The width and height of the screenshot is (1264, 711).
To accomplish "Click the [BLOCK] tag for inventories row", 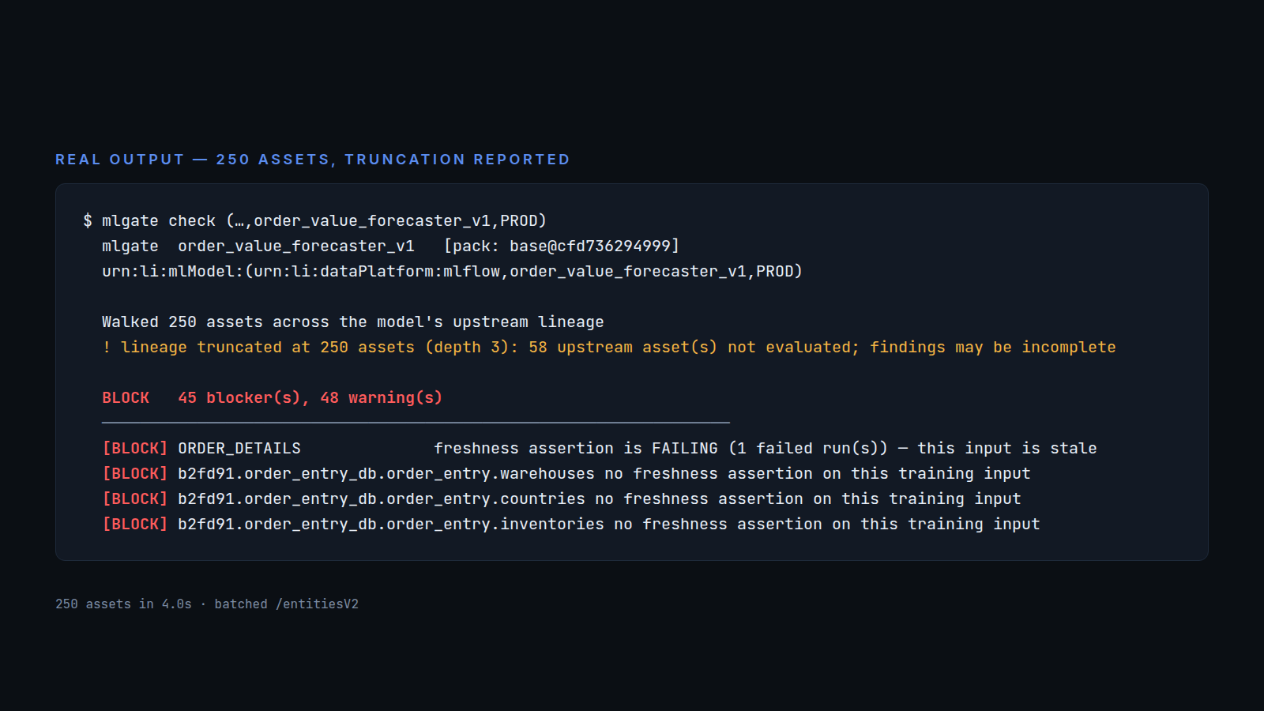I will pos(135,524).
